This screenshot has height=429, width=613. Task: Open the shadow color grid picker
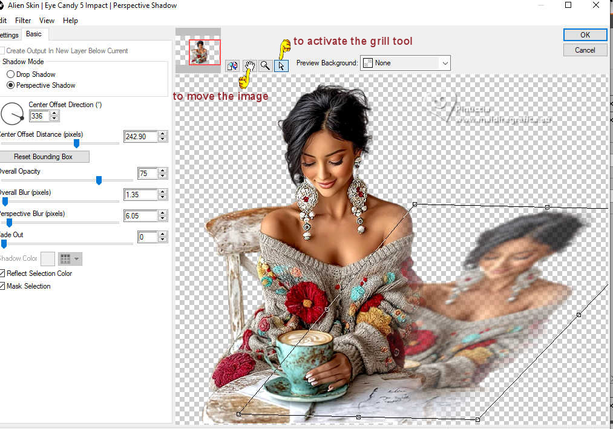pos(70,258)
